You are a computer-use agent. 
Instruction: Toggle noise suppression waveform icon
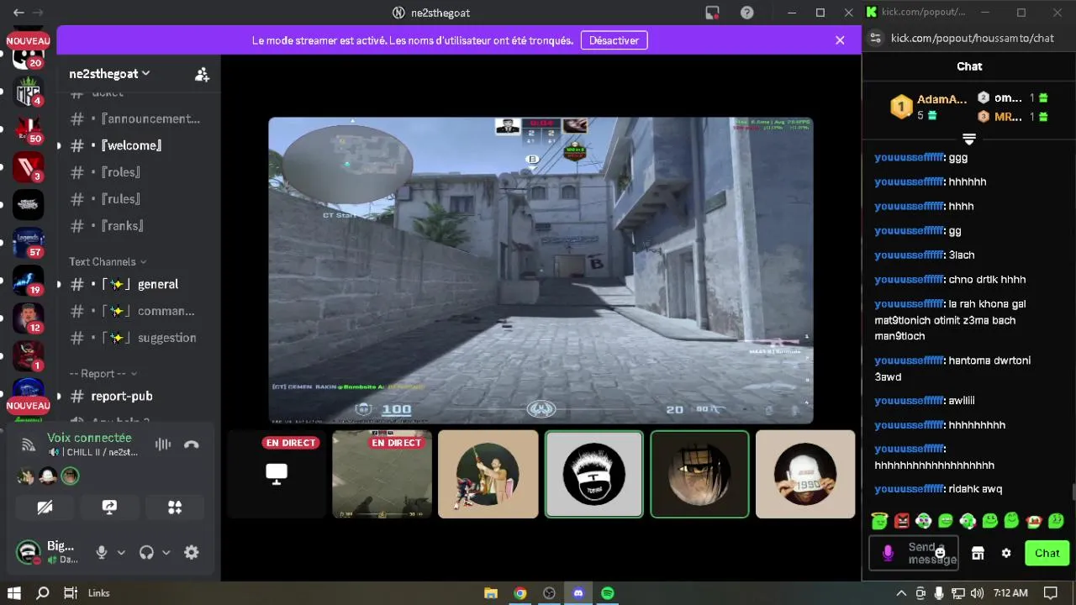163,445
